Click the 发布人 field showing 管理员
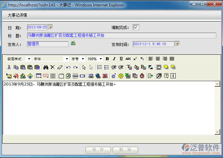Screen dimensions: 223x158 [x=48, y=44]
